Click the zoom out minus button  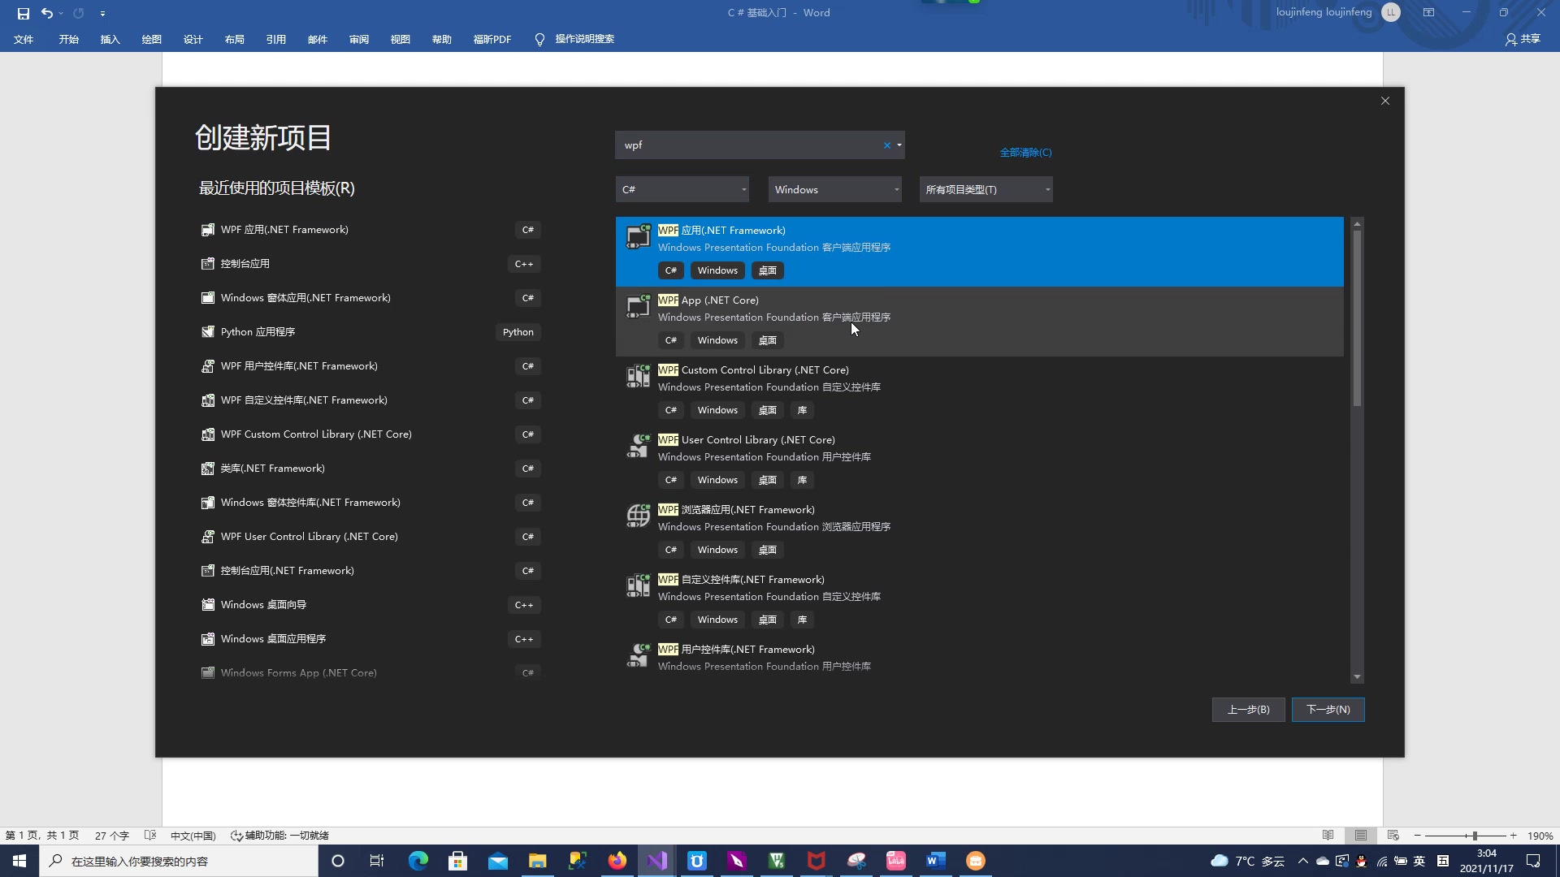[x=1418, y=836]
